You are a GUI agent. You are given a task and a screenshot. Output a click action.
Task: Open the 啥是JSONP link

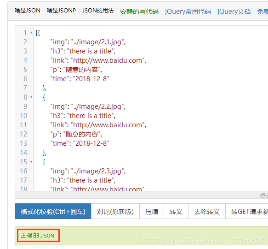(x=61, y=11)
